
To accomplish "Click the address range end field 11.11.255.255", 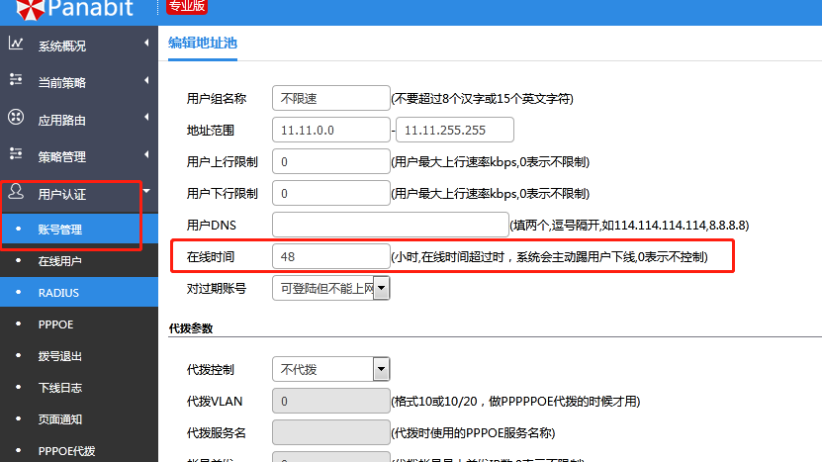I will point(454,130).
